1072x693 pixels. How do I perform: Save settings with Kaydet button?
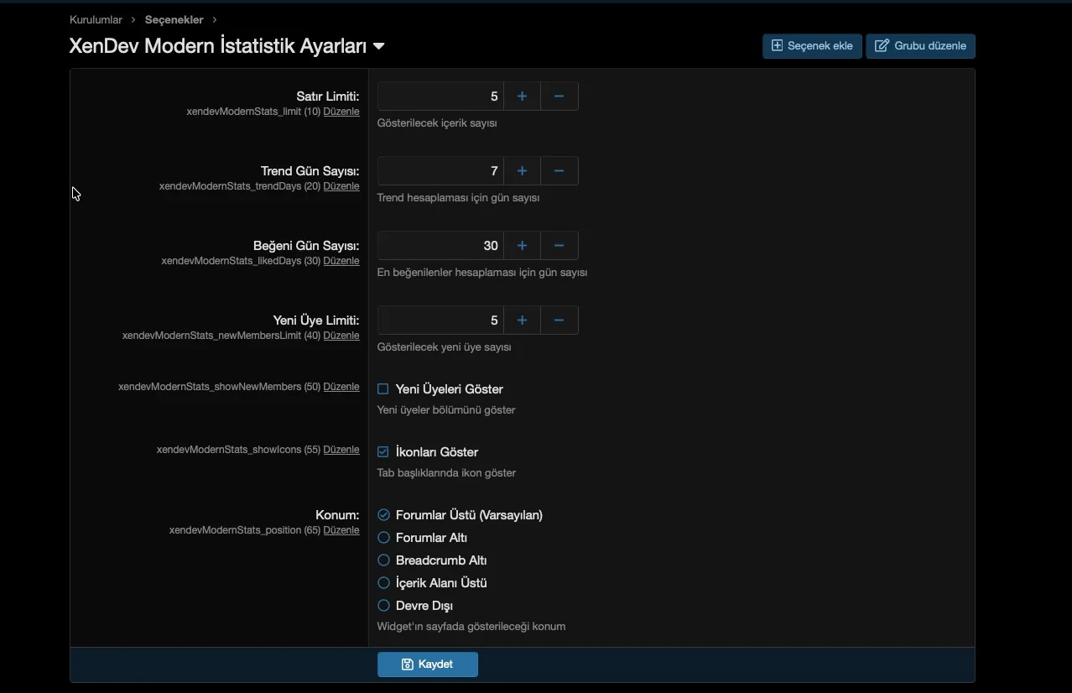tap(428, 664)
